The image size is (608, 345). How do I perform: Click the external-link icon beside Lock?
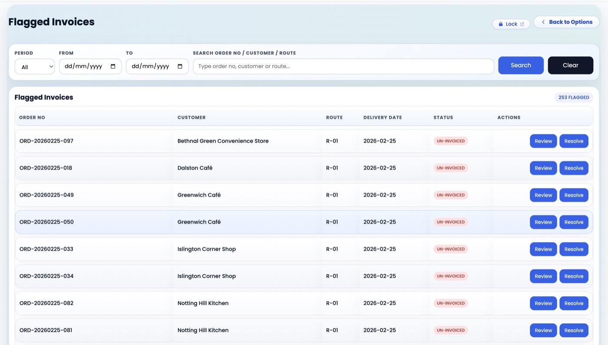pos(522,24)
